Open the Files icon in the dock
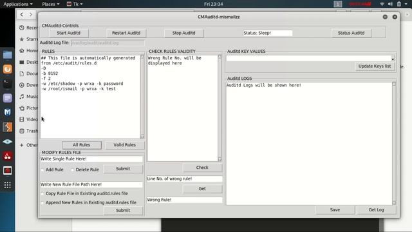412x232 pixels. coord(7,55)
